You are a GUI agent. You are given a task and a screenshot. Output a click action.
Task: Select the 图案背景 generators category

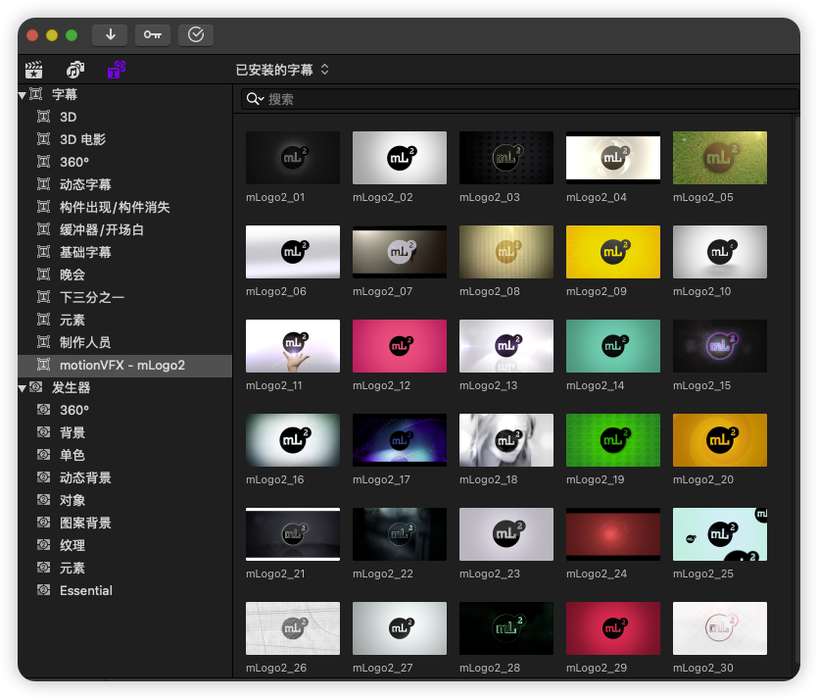[125, 523]
